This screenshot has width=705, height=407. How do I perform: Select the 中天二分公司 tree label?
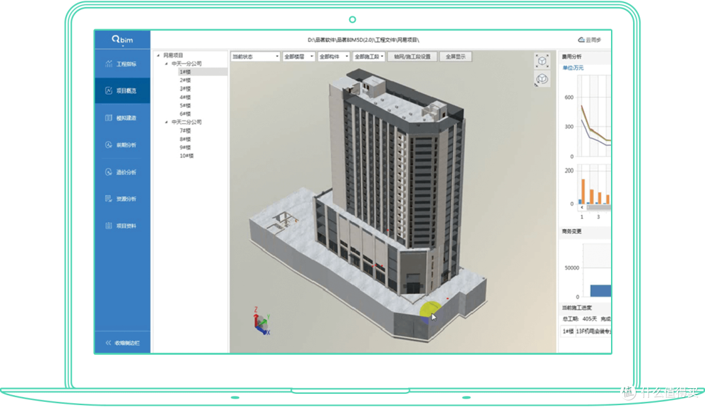(187, 122)
